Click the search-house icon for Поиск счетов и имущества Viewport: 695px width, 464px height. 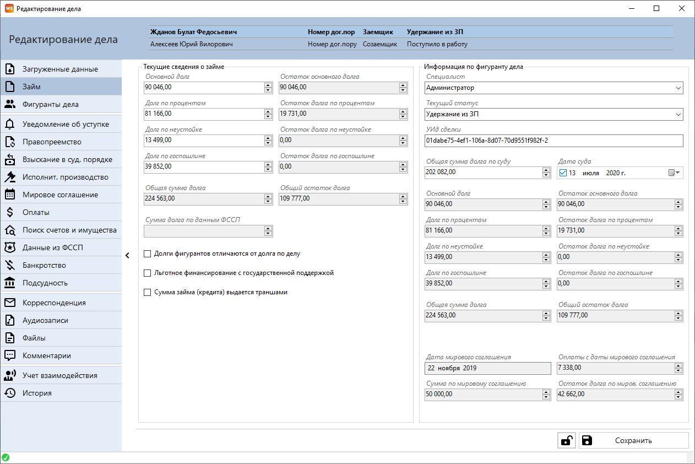click(x=10, y=230)
